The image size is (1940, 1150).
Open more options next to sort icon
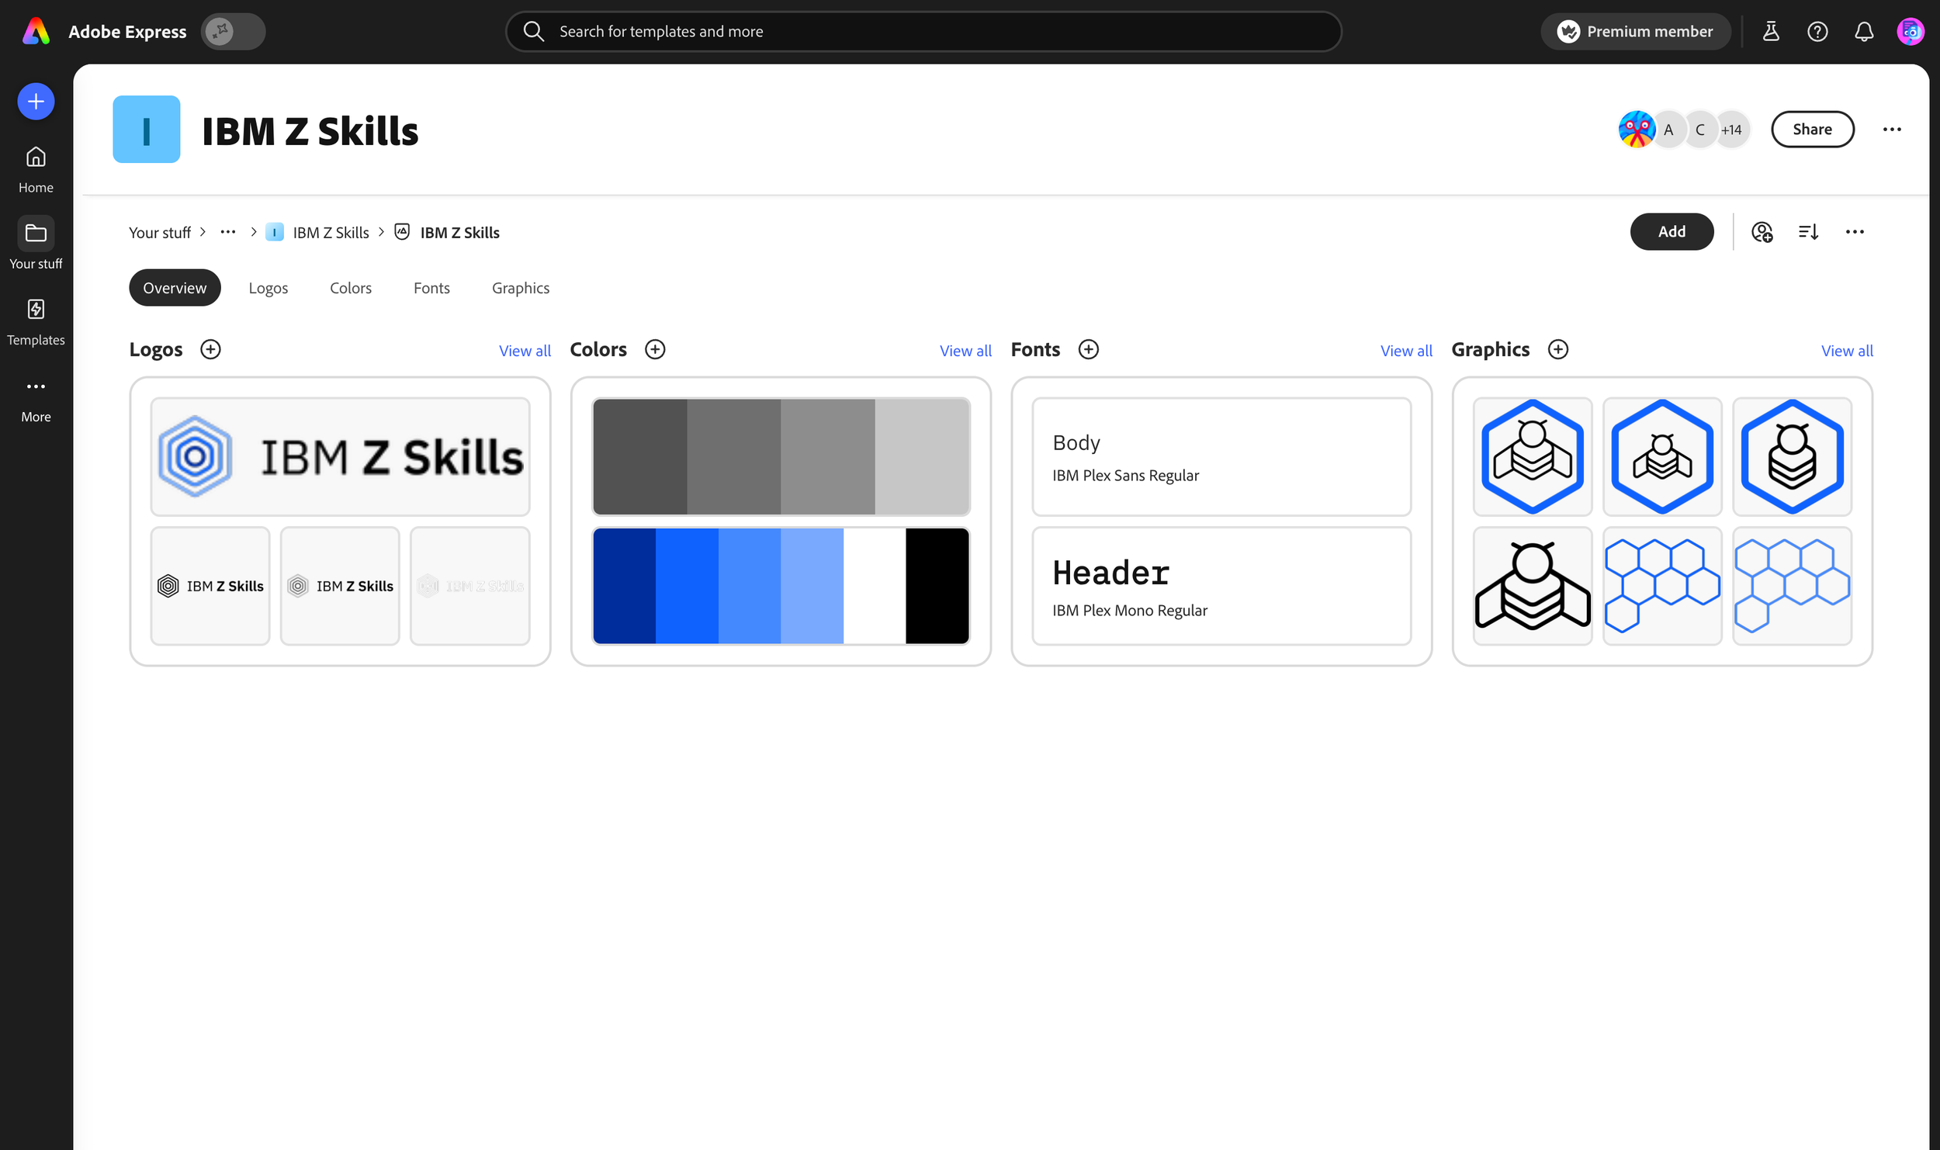(1854, 232)
